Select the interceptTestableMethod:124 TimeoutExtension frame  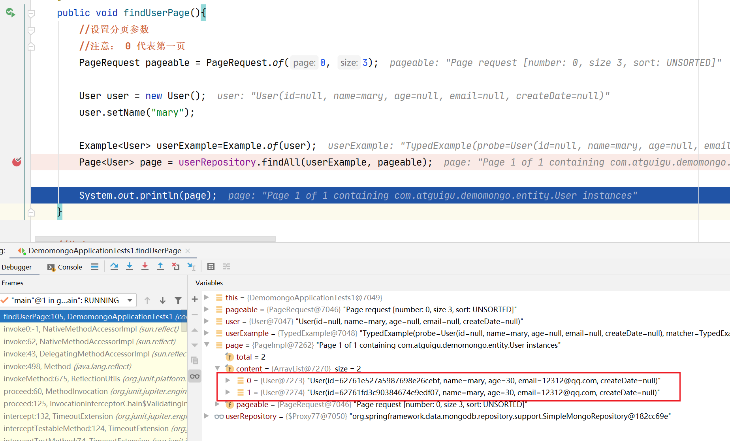tap(93, 428)
